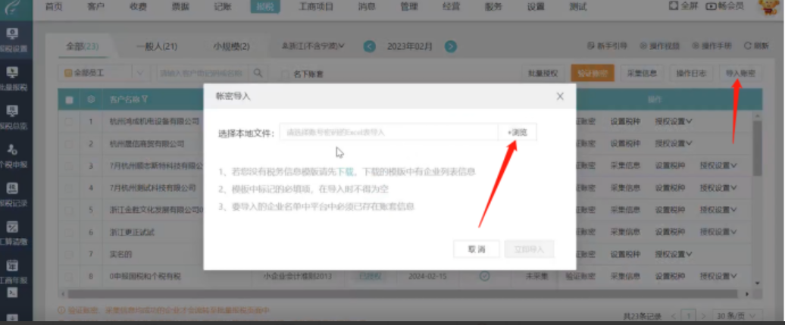This screenshot has height=325, width=785.
Task: Click the search magnifier icon
Action: [258, 73]
